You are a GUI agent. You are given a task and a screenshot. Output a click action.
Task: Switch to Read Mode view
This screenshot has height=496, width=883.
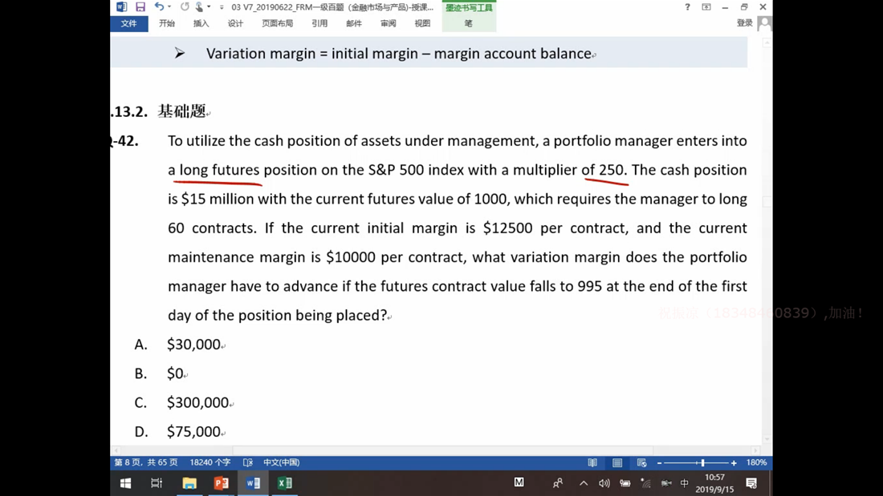[592, 462]
